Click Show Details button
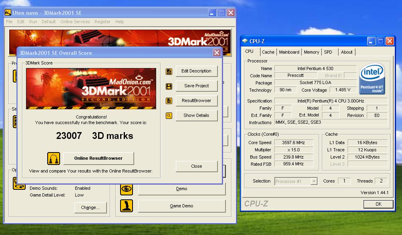This screenshot has width=402, height=235. pyautogui.click(x=196, y=115)
